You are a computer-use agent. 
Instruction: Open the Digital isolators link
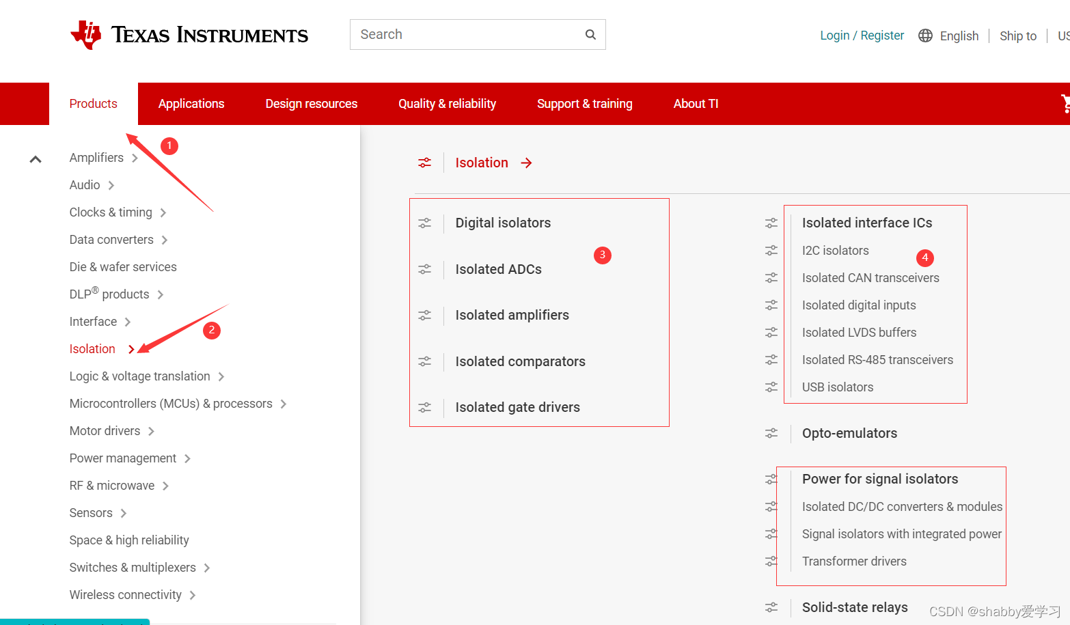[503, 223]
